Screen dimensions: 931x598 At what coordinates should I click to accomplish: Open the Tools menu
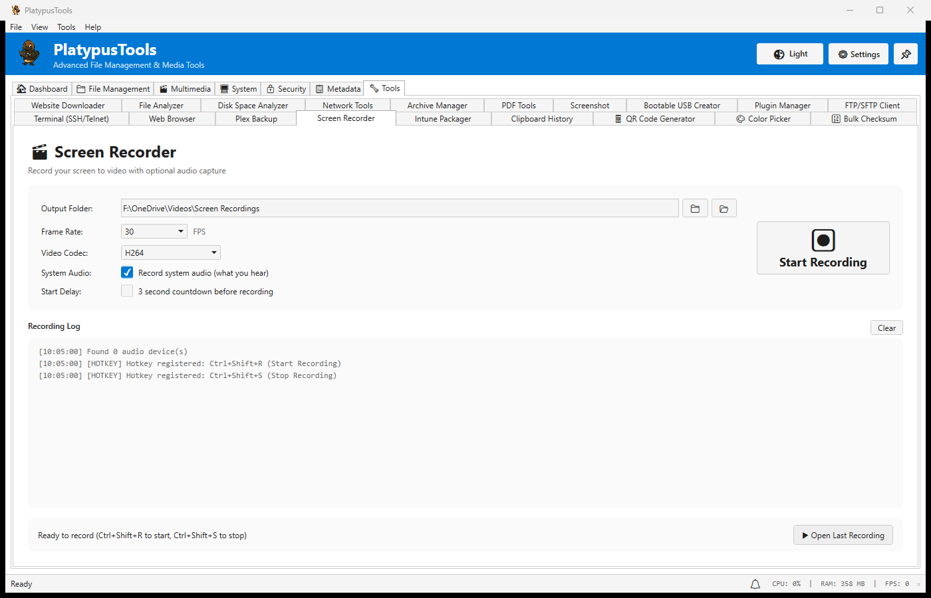(x=66, y=27)
